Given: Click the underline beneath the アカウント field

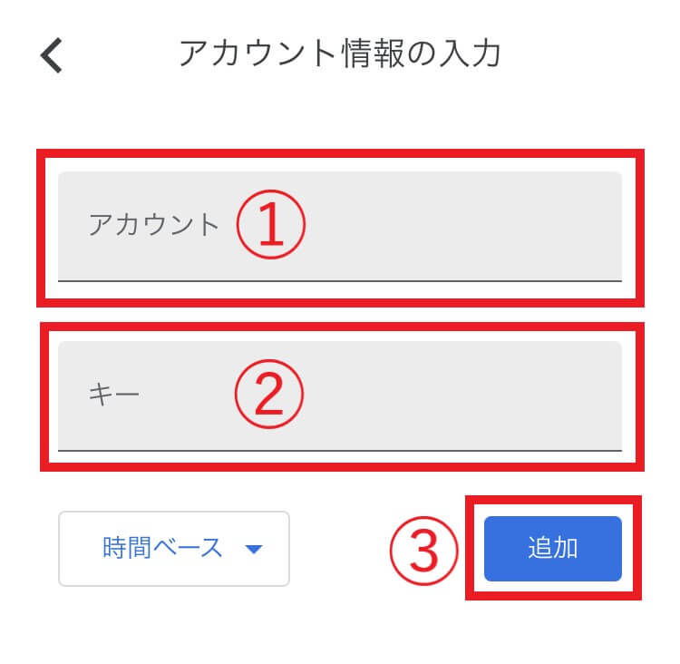Looking at the screenshot, I should [340, 281].
